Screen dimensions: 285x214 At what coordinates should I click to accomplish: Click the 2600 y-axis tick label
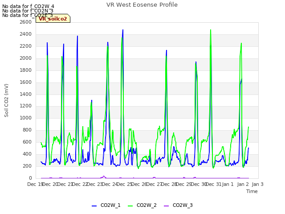click(26, 22)
